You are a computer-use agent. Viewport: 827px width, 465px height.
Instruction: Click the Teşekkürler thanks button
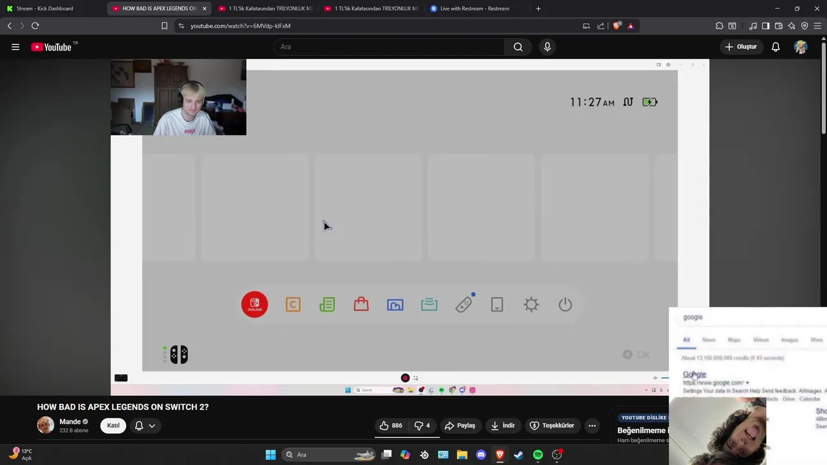click(552, 426)
